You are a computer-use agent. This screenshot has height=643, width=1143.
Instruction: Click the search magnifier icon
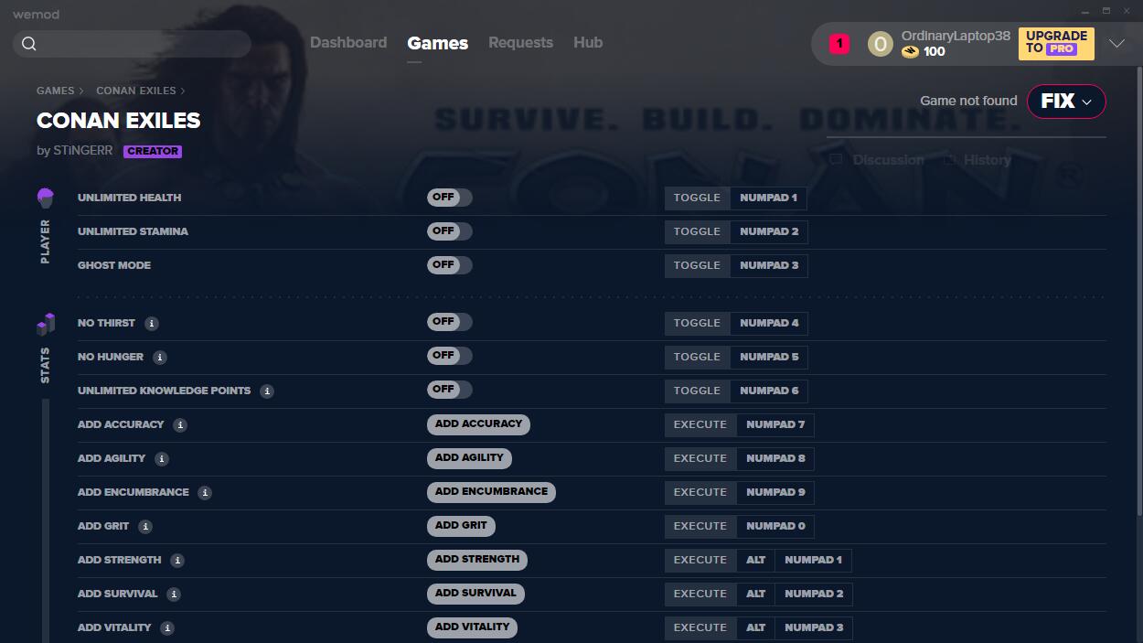coord(29,44)
